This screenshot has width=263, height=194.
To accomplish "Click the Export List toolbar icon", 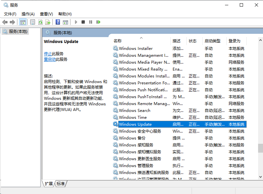I will (x=48, y=22).
